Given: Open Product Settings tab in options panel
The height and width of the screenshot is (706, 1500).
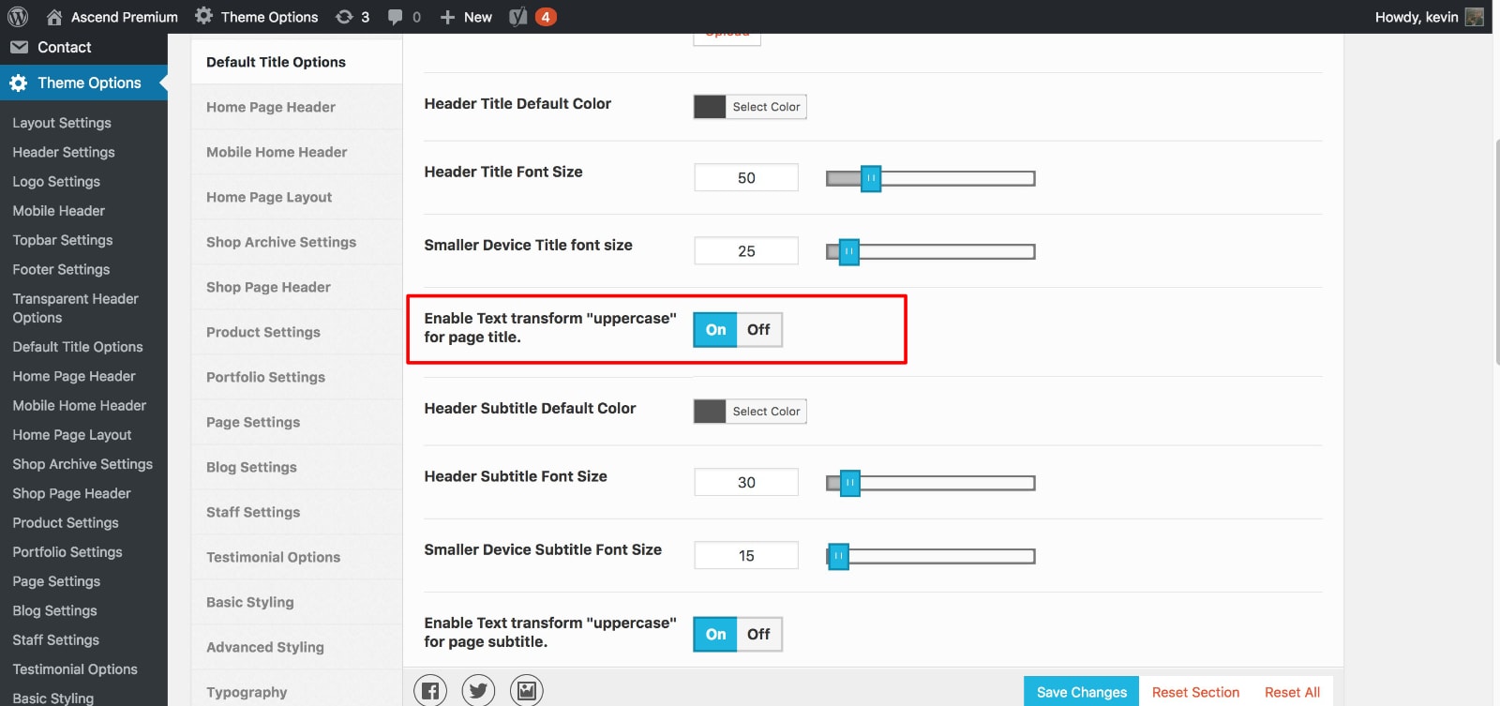Looking at the screenshot, I should [x=296, y=332].
